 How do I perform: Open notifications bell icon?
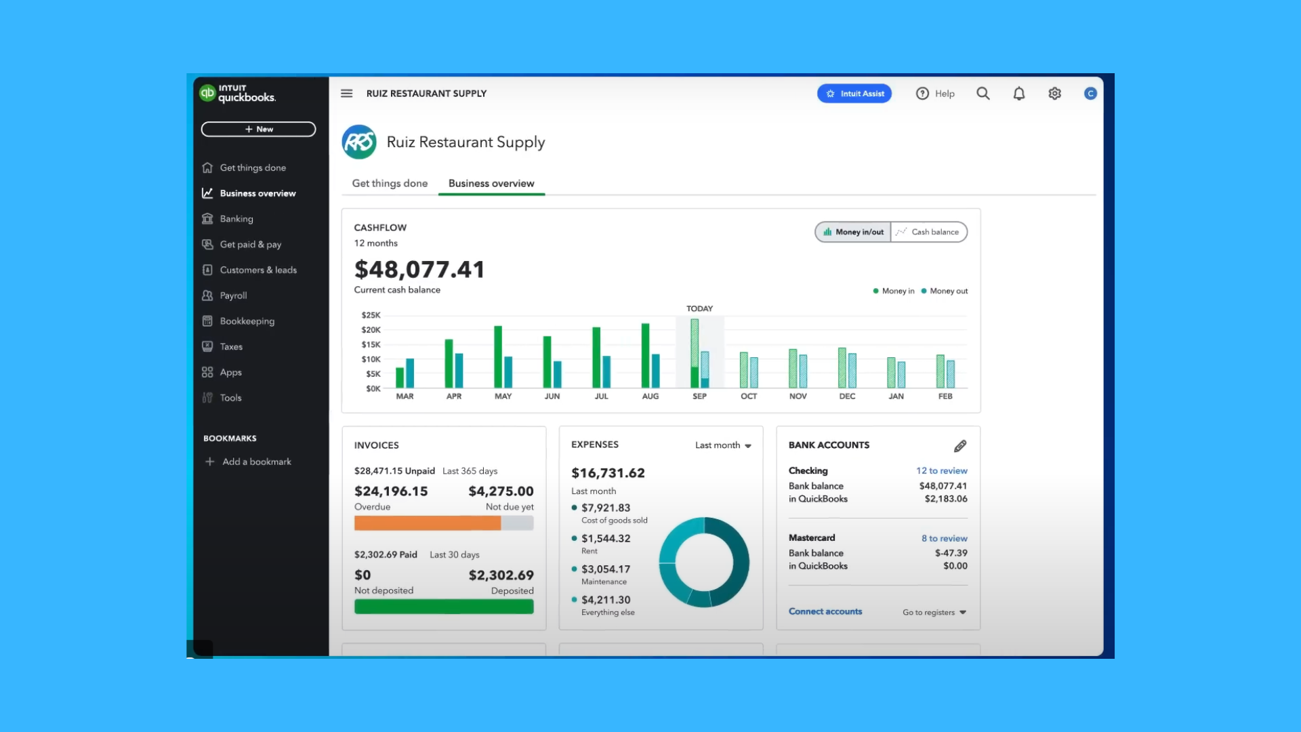pyautogui.click(x=1018, y=94)
